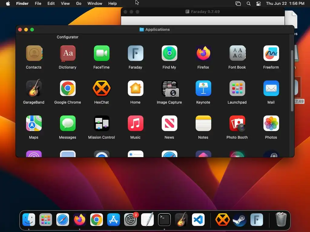Image resolution: width=310 pixels, height=232 pixels.
Task: Launch TextEdit from the Dock
Action: click(x=147, y=219)
